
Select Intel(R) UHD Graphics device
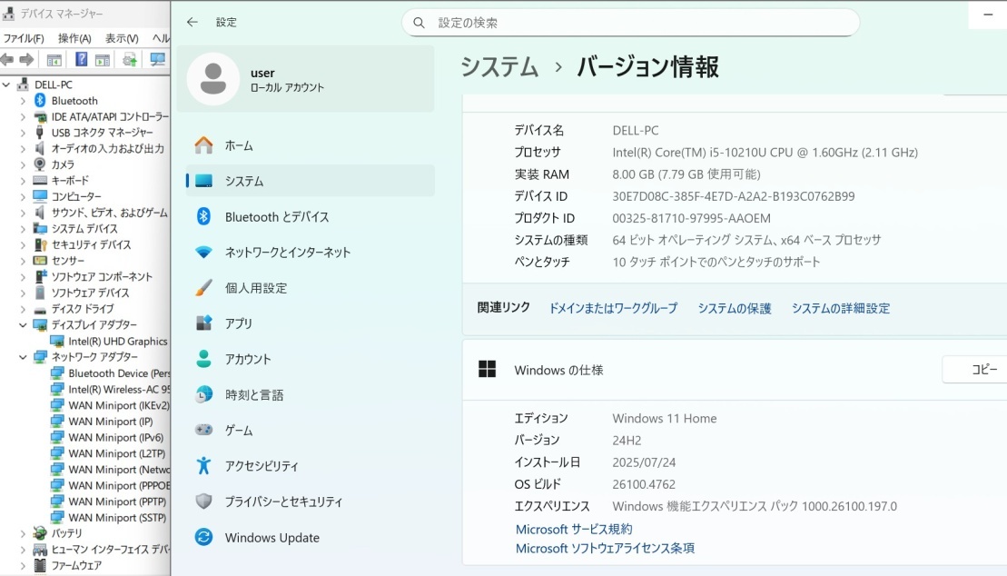click(117, 342)
